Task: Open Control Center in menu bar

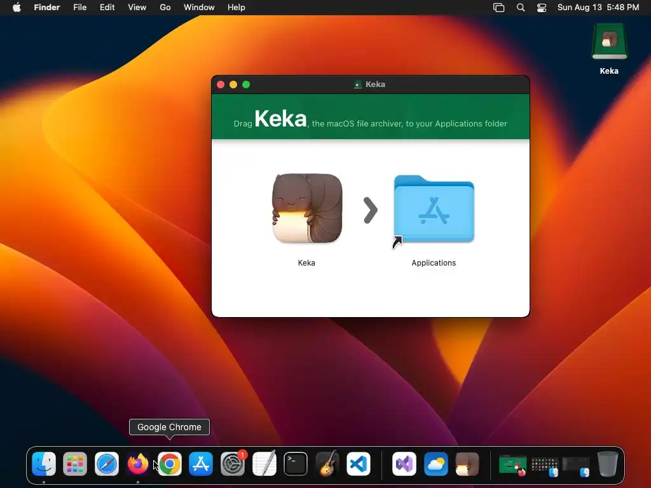Action: coord(542,8)
